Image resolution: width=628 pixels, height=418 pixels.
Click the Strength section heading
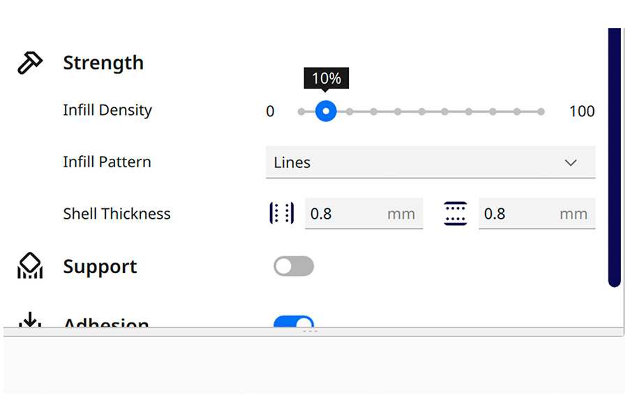pyautogui.click(x=103, y=63)
